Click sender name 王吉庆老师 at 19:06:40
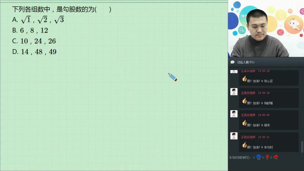Image resolution: width=304 pixels, height=171 pixels. tap(248, 115)
